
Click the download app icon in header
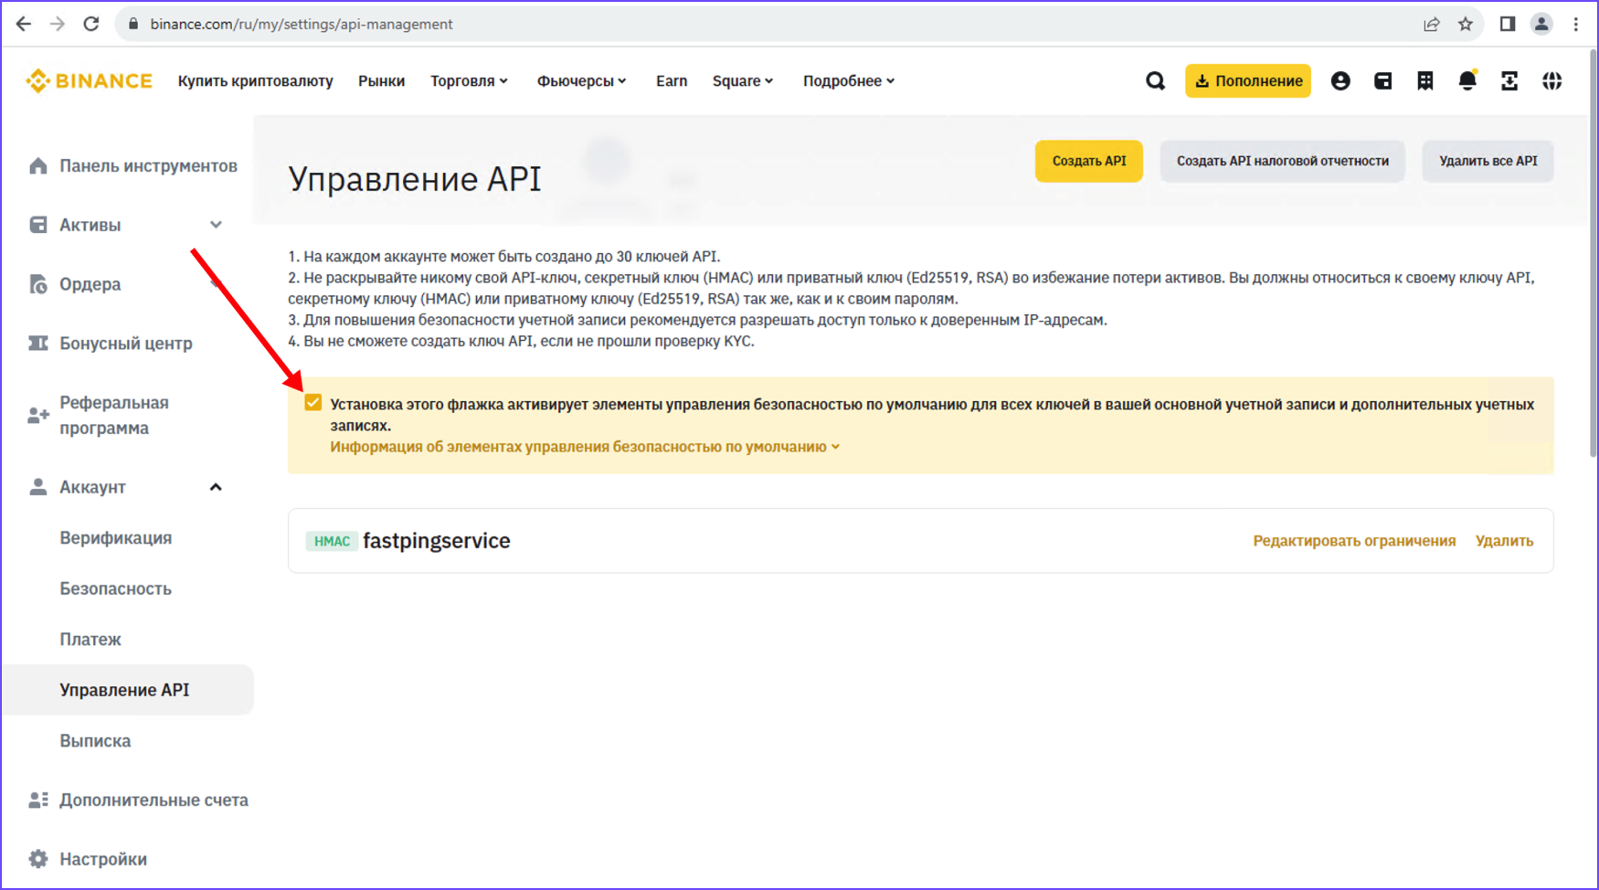(x=1509, y=81)
